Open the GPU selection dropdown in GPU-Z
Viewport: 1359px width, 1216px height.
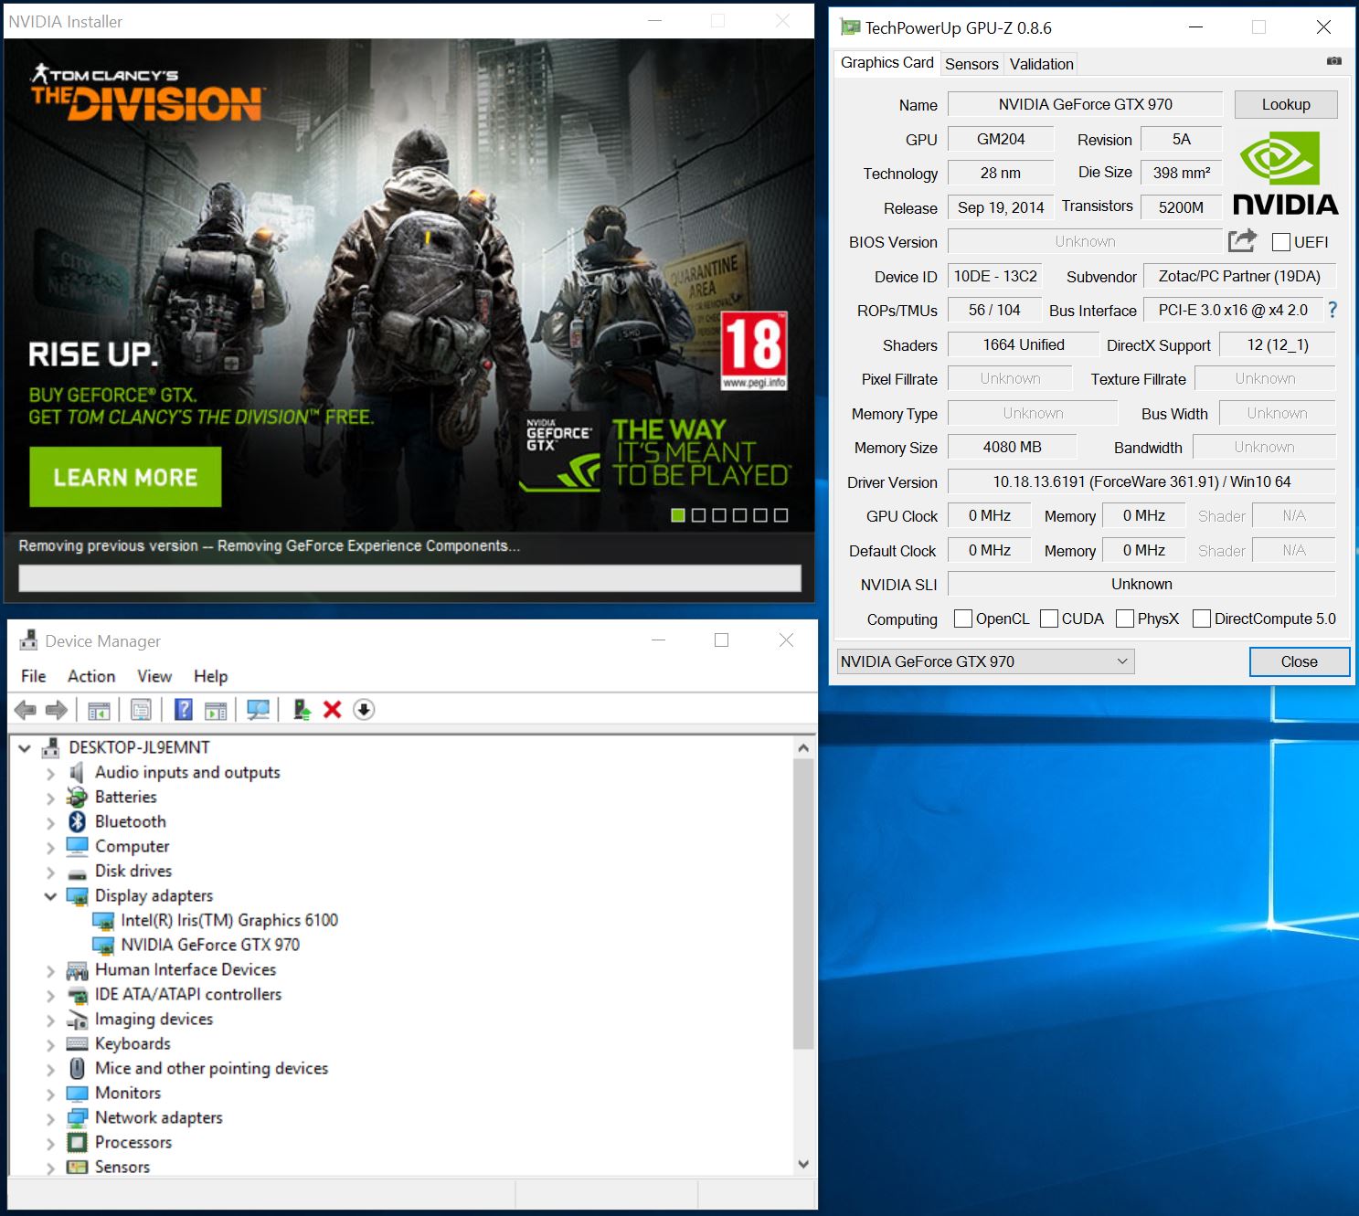[x=985, y=661]
